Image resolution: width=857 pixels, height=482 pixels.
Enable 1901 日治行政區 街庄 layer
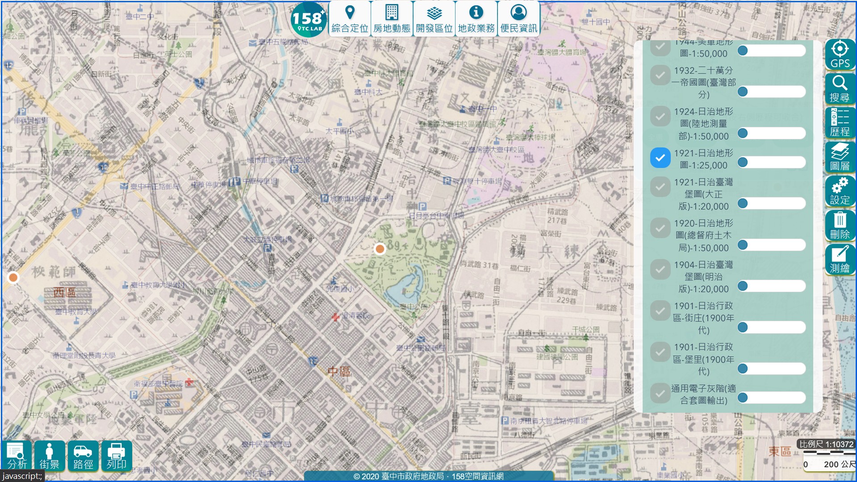click(660, 310)
